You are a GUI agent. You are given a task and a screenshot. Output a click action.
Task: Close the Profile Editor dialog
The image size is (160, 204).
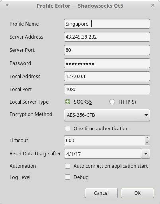(x=153, y=6)
